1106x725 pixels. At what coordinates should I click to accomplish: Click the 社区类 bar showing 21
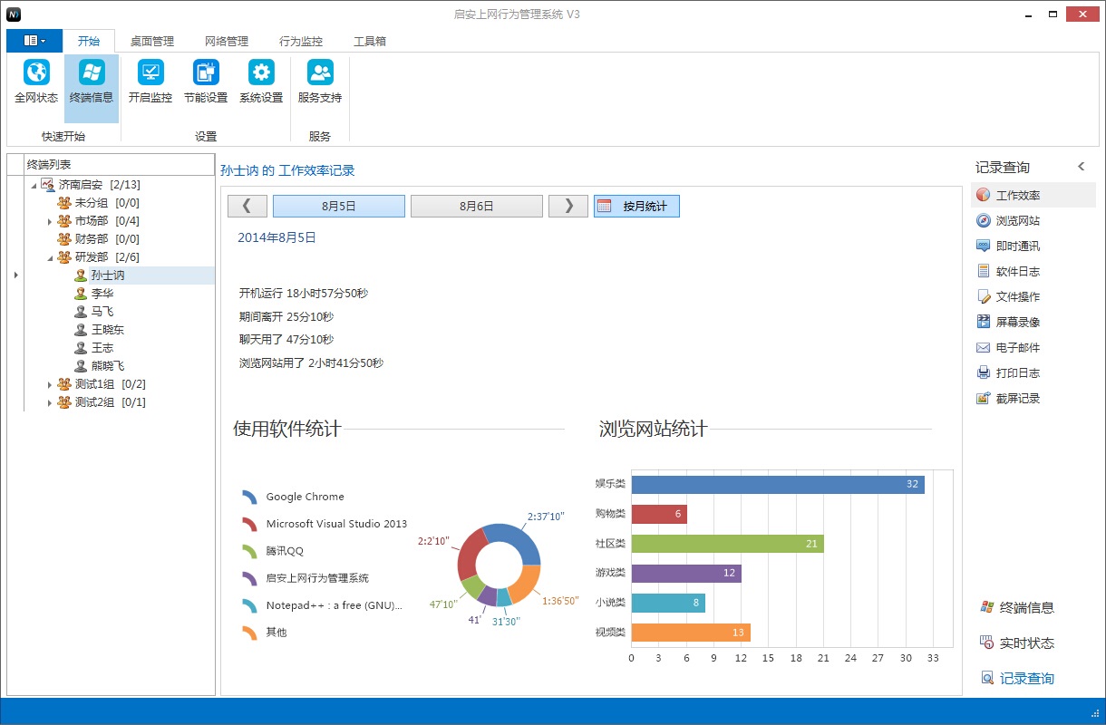[728, 544]
